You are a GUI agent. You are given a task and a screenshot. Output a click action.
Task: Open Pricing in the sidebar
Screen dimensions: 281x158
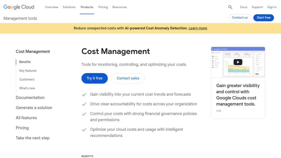(x=22, y=128)
